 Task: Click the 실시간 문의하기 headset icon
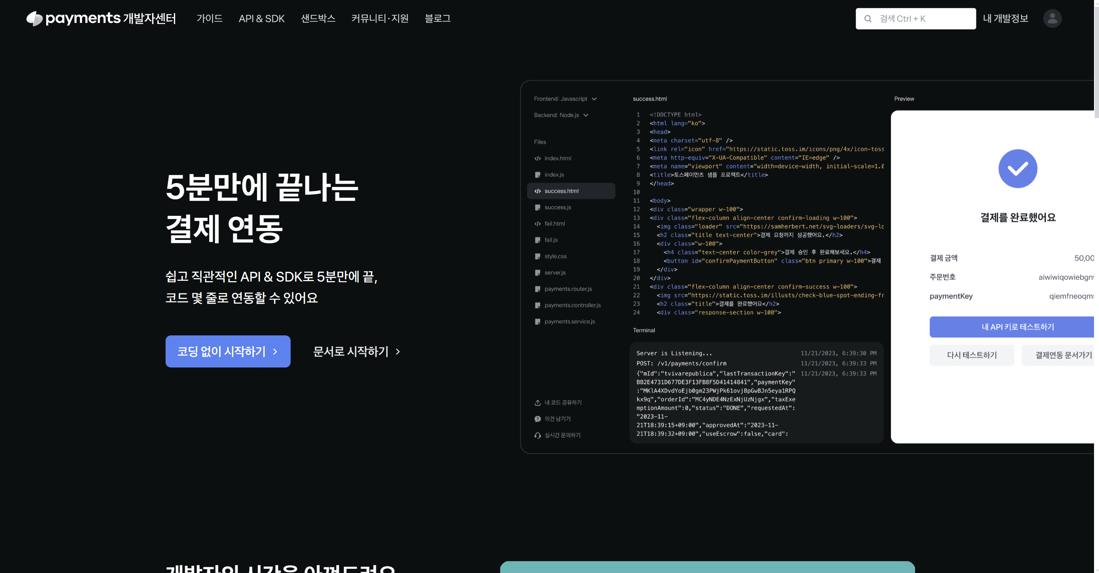pyautogui.click(x=538, y=435)
